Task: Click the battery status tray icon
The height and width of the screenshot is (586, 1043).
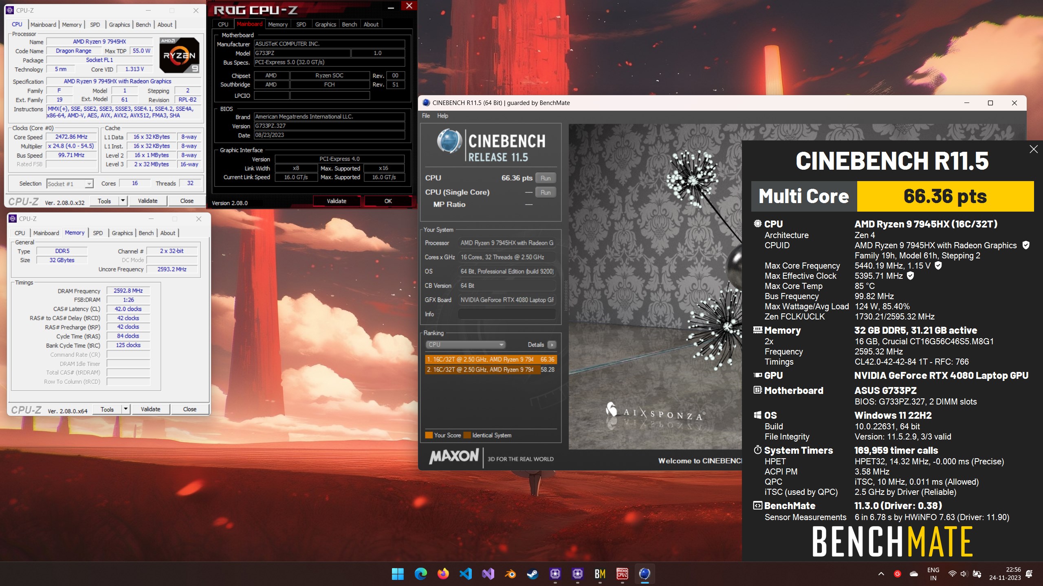Action: tap(977, 574)
